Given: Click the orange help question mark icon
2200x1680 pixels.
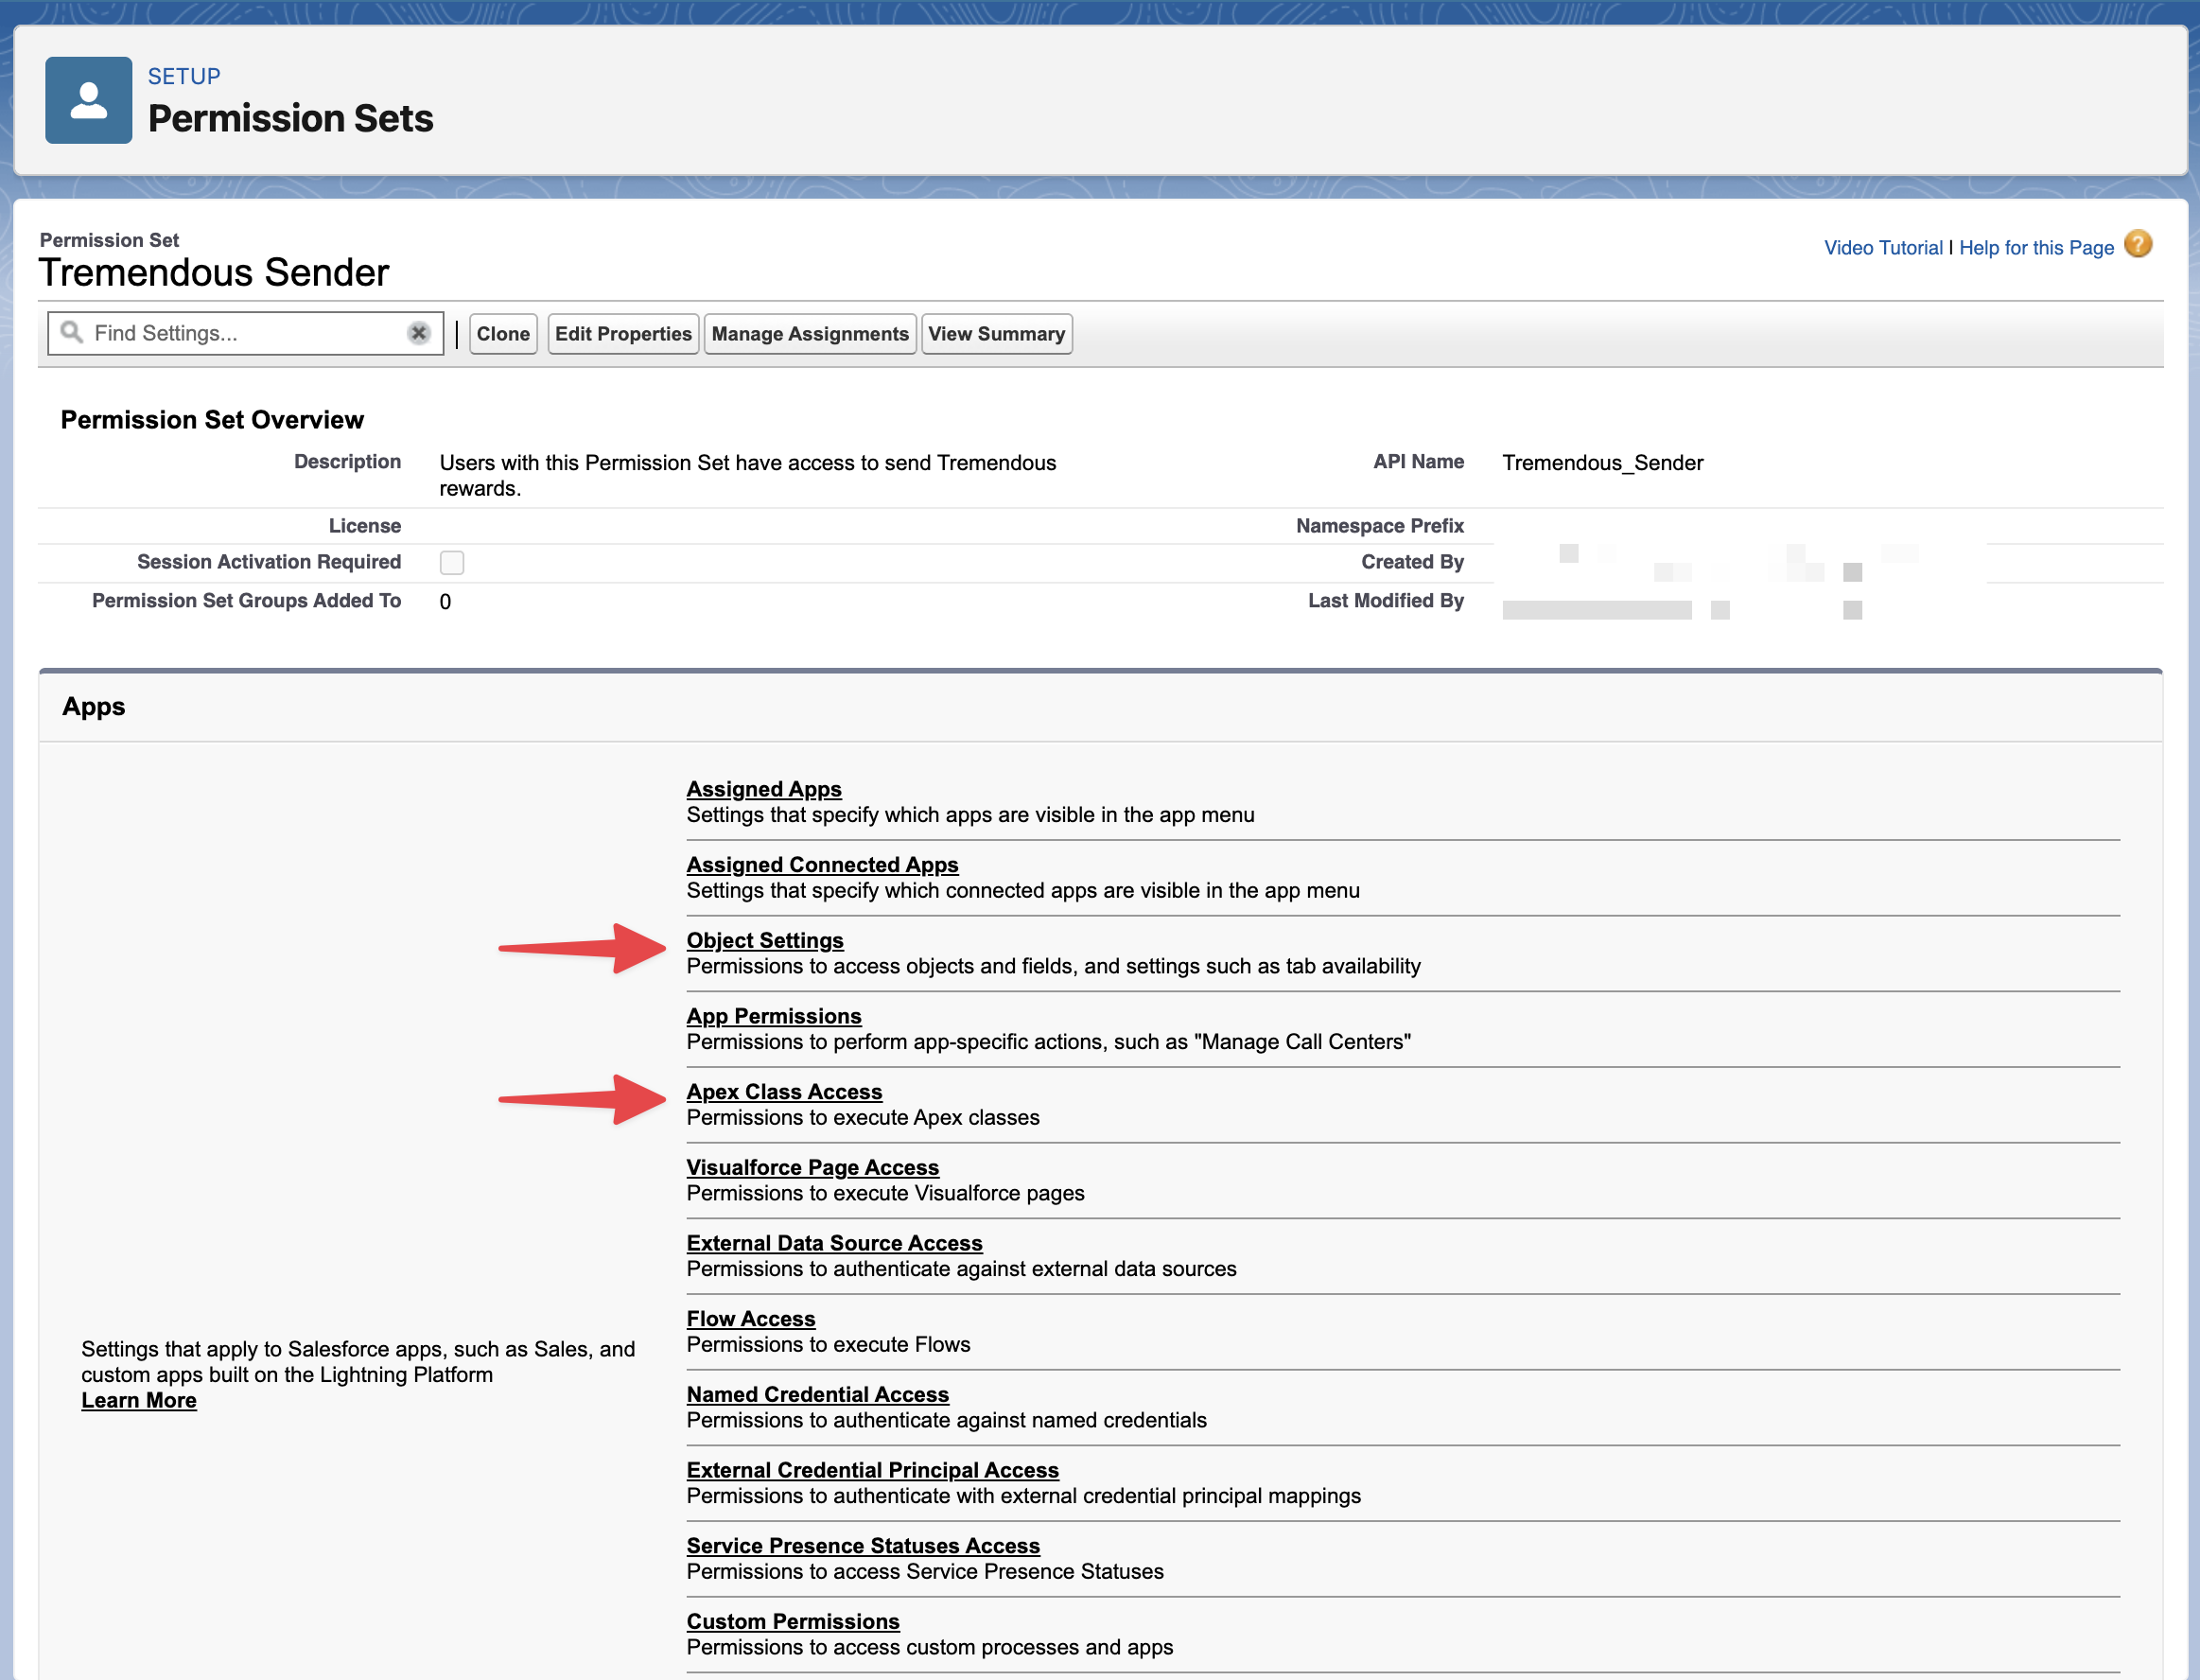Looking at the screenshot, I should click(2138, 245).
